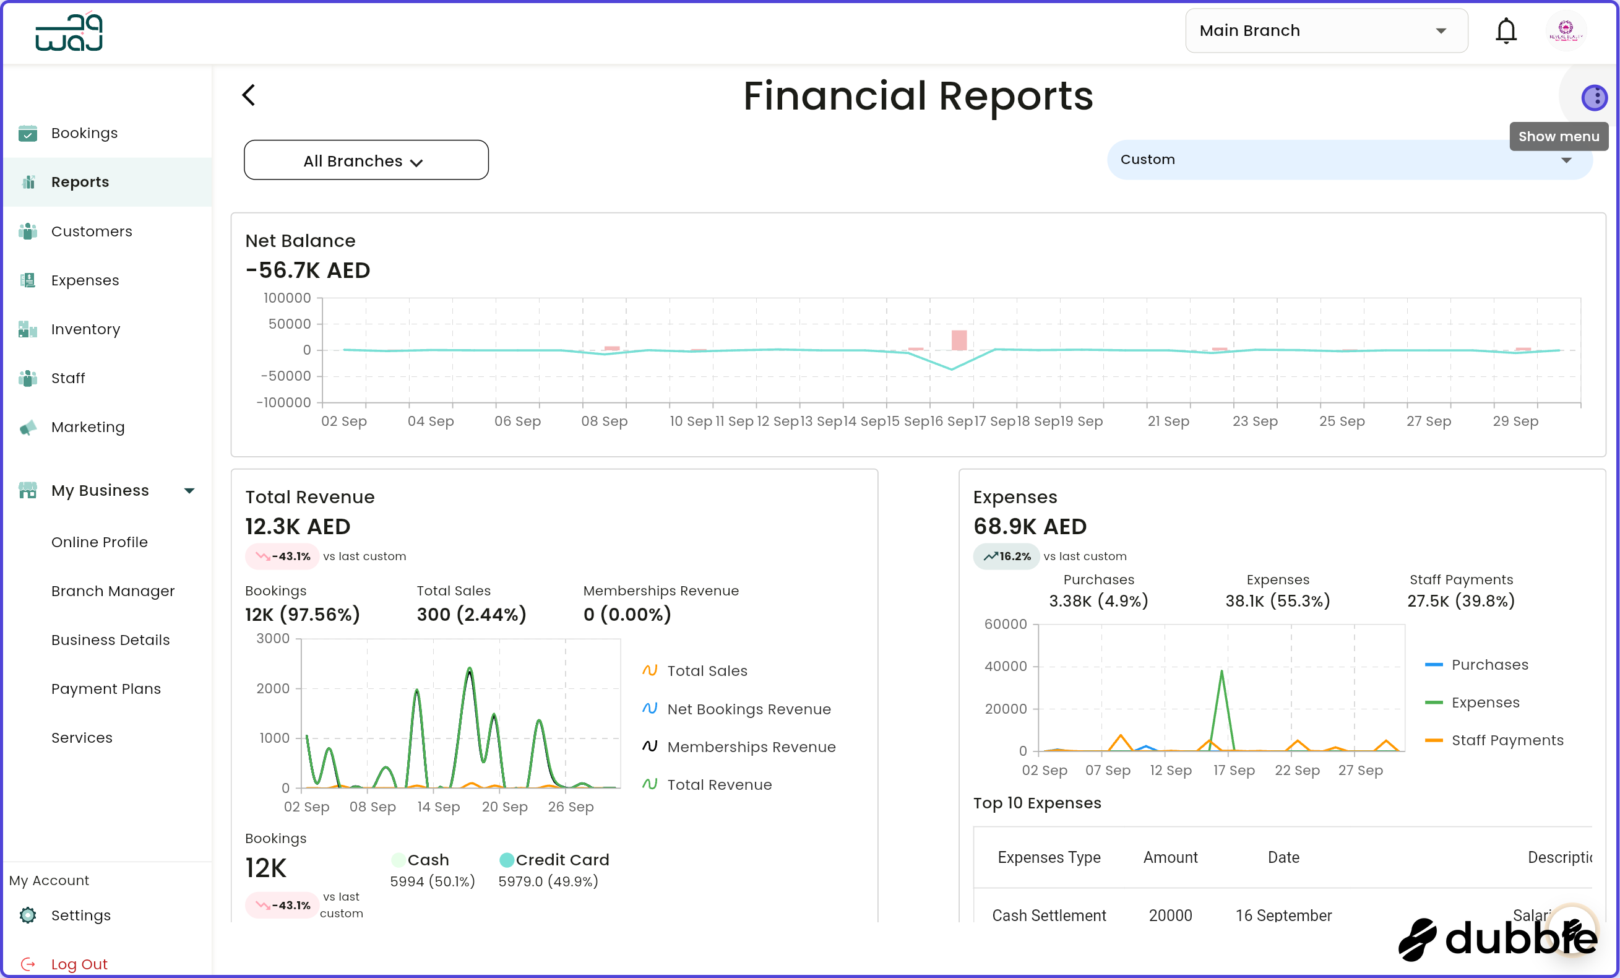The width and height of the screenshot is (1620, 978).
Task: Expand the Custom date range selector
Action: [x=1349, y=159]
